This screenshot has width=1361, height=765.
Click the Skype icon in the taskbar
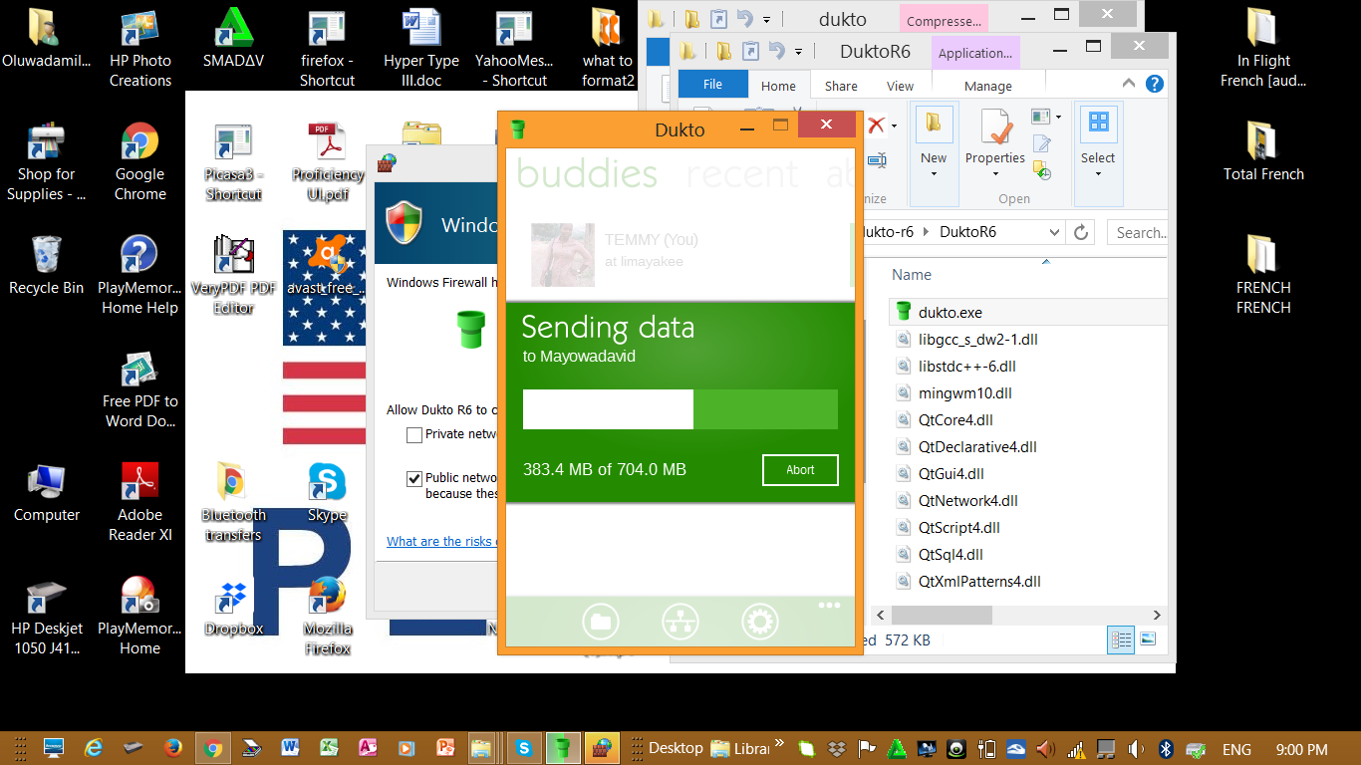(x=523, y=747)
